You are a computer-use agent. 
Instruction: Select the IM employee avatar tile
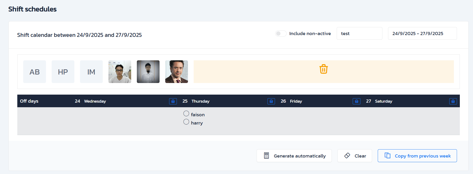point(91,72)
